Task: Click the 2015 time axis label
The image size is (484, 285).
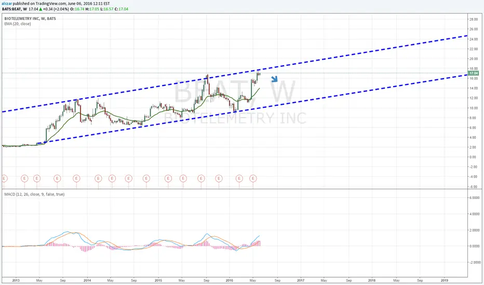Action: coord(158,280)
